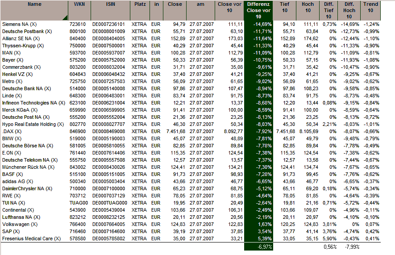
Task: Select the 'Lufthansa NA (X)' name cell
Action: [x=21, y=217]
